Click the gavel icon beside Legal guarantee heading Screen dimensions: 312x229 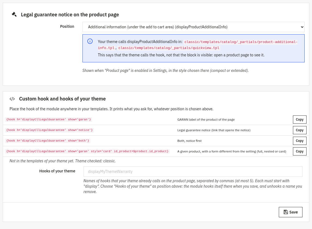tap(14, 14)
